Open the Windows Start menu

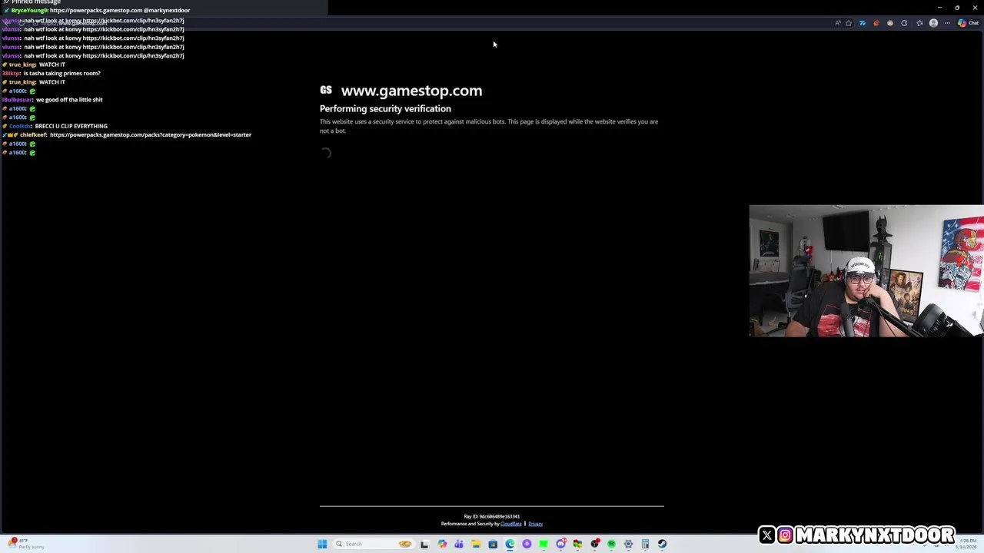pyautogui.click(x=322, y=544)
